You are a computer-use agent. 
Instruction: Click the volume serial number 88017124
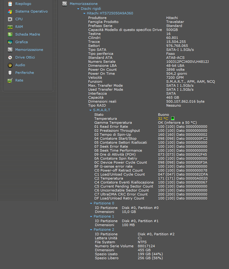(x=146, y=246)
